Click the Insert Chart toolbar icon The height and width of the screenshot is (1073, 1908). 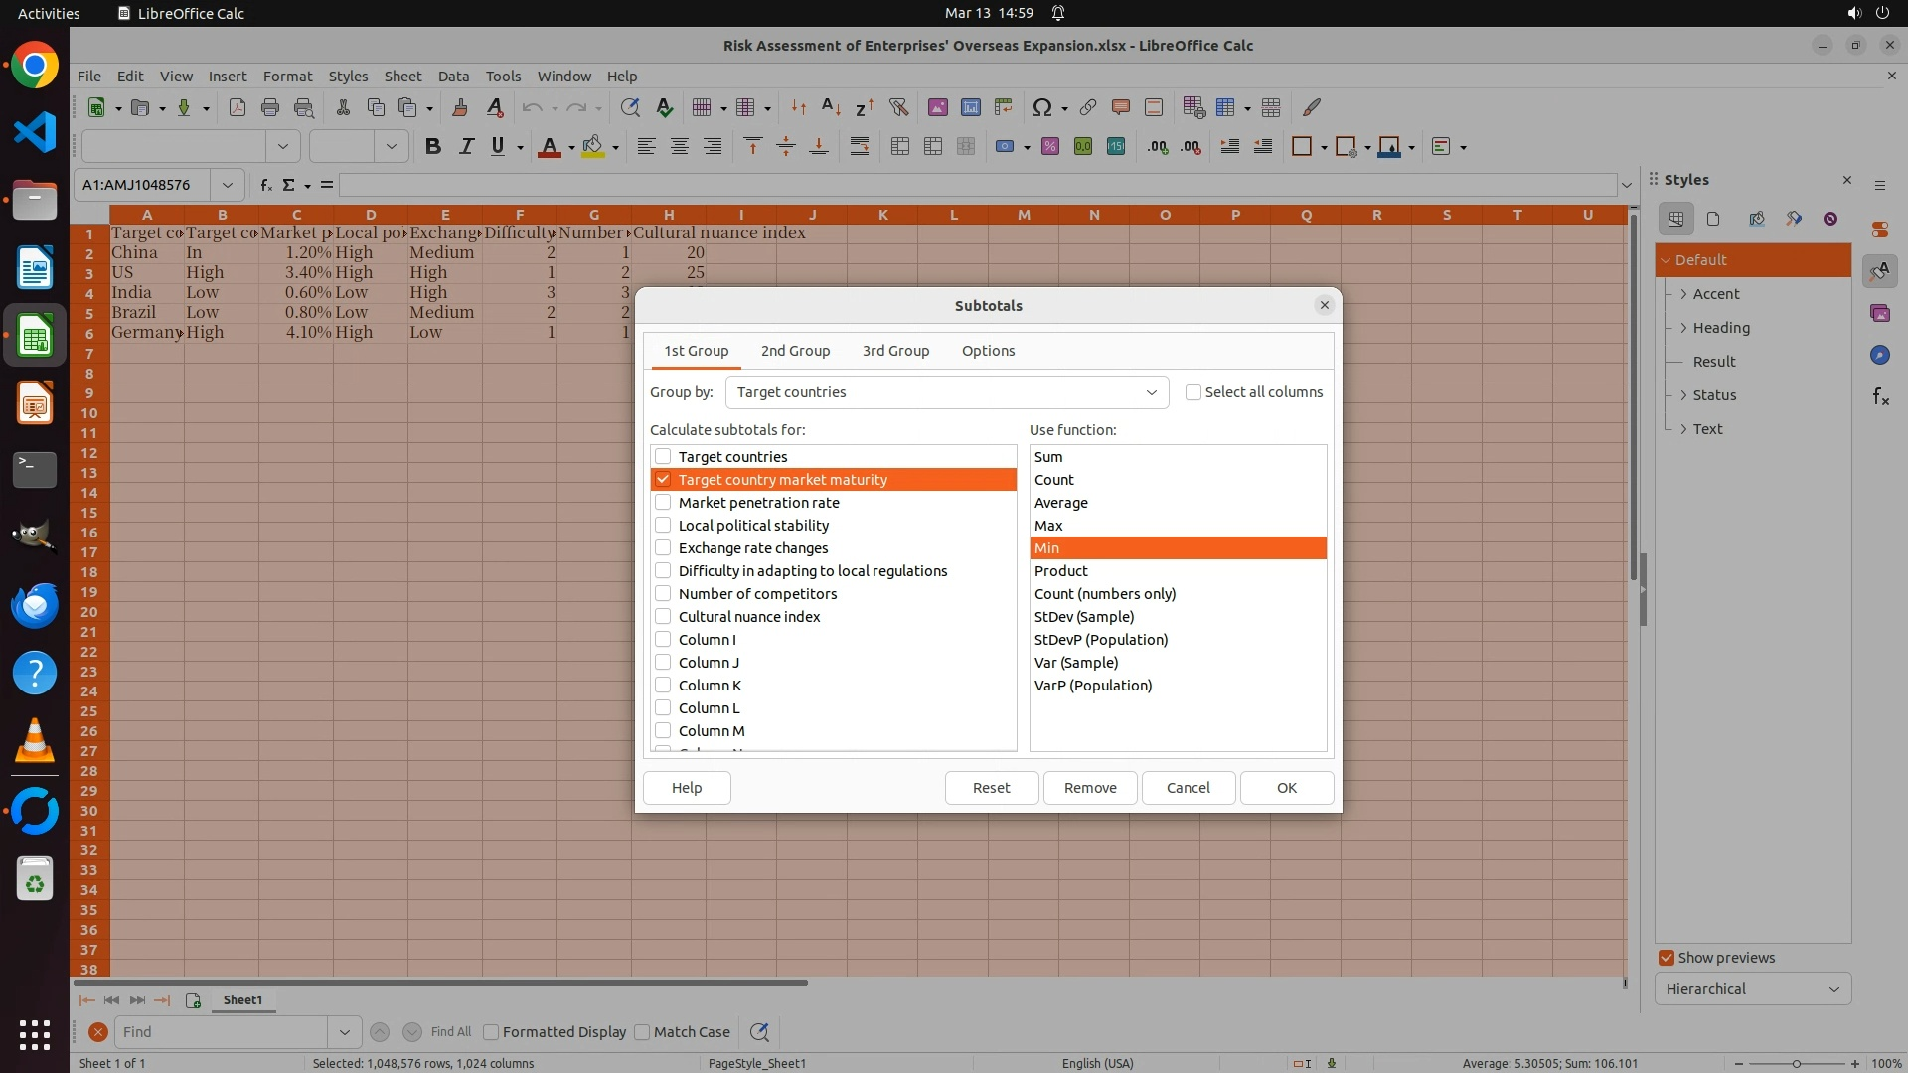point(970,107)
